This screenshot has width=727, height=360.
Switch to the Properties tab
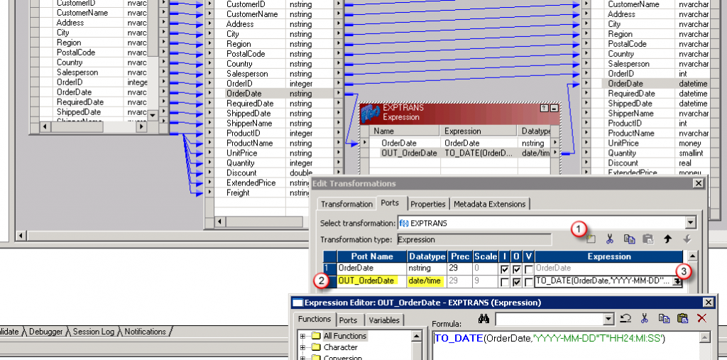[x=428, y=204]
